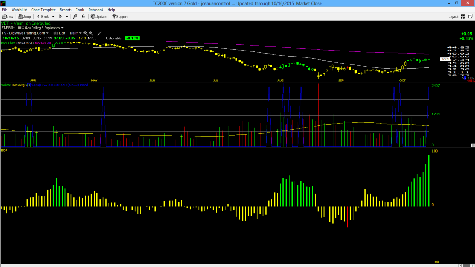
Task: Click the blue %True condition legend label
Action: click(59, 85)
